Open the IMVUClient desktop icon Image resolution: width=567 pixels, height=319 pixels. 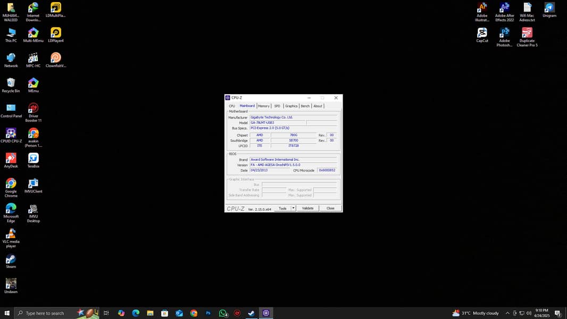[33, 186]
